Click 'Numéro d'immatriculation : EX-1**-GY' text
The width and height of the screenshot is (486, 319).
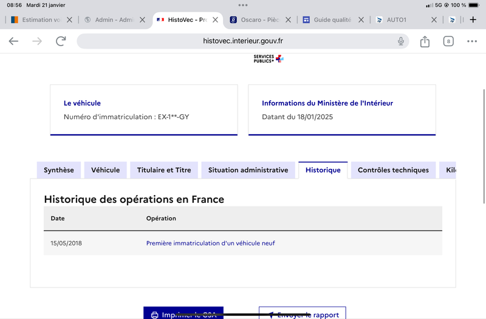point(126,117)
